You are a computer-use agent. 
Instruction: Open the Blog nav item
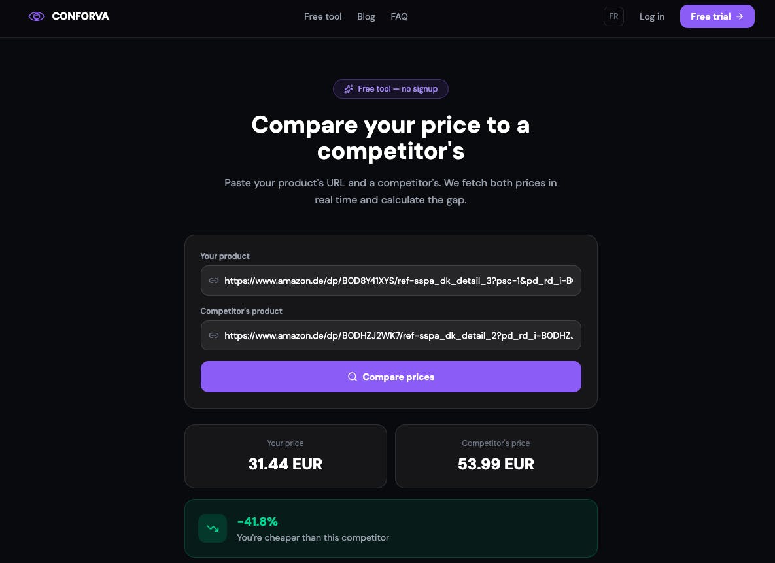click(x=366, y=16)
